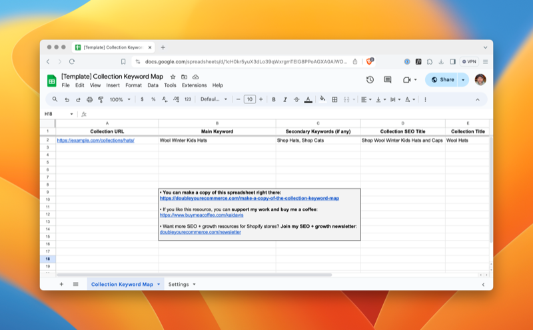Click the borders icon in toolbar

pyautogui.click(x=334, y=99)
